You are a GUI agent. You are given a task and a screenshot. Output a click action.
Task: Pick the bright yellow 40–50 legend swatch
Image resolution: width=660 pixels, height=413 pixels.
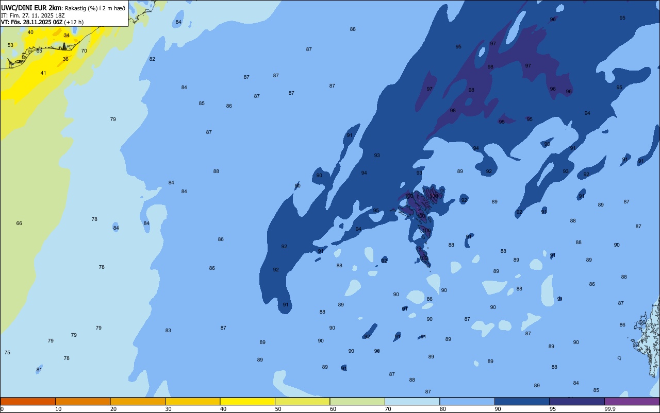[247, 401]
